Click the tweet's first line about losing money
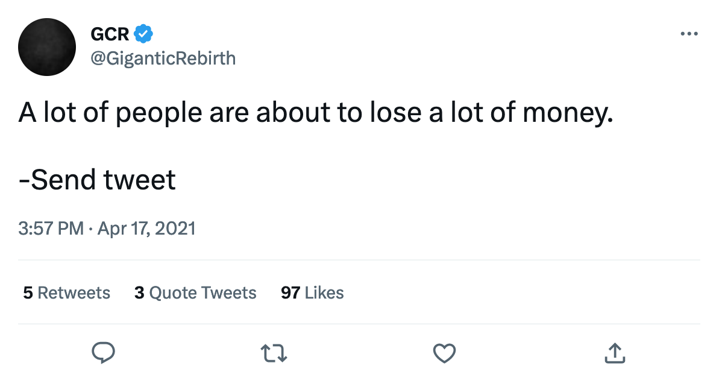The image size is (719, 380). 315,113
